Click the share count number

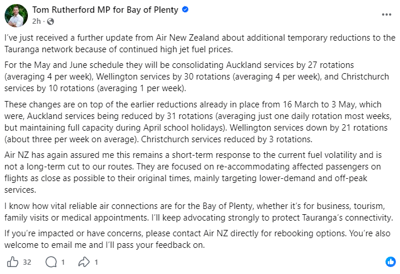pyautogui.click(x=95, y=262)
